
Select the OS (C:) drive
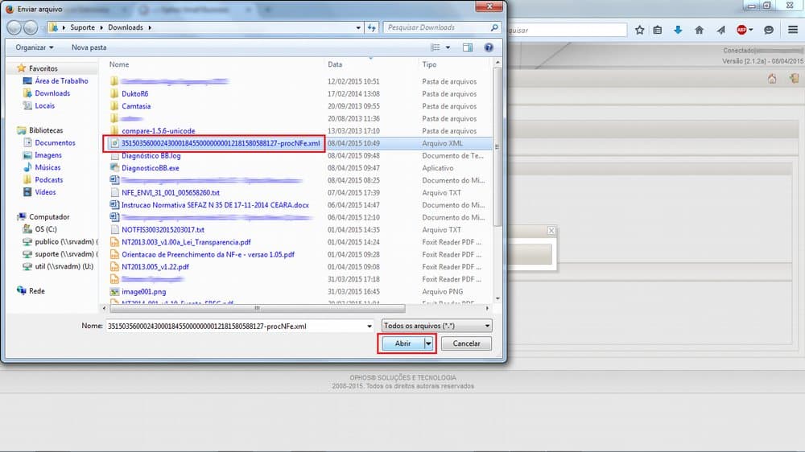(x=46, y=229)
